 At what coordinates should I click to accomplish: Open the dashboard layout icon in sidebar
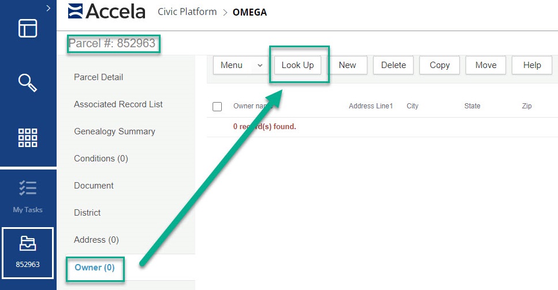[28, 28]
